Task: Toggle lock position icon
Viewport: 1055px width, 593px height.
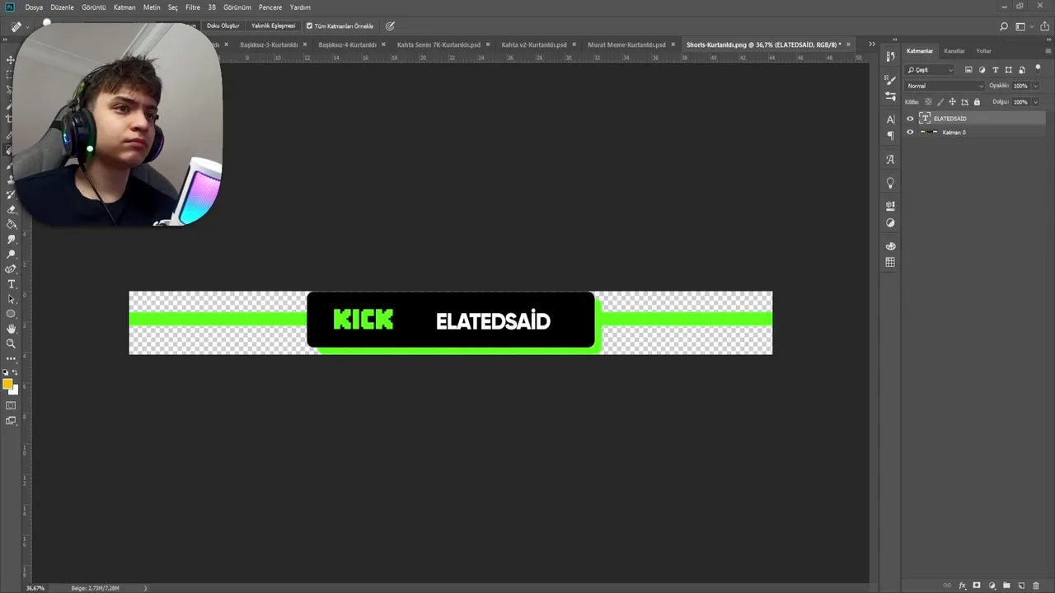Action: [x=953, y=101]
